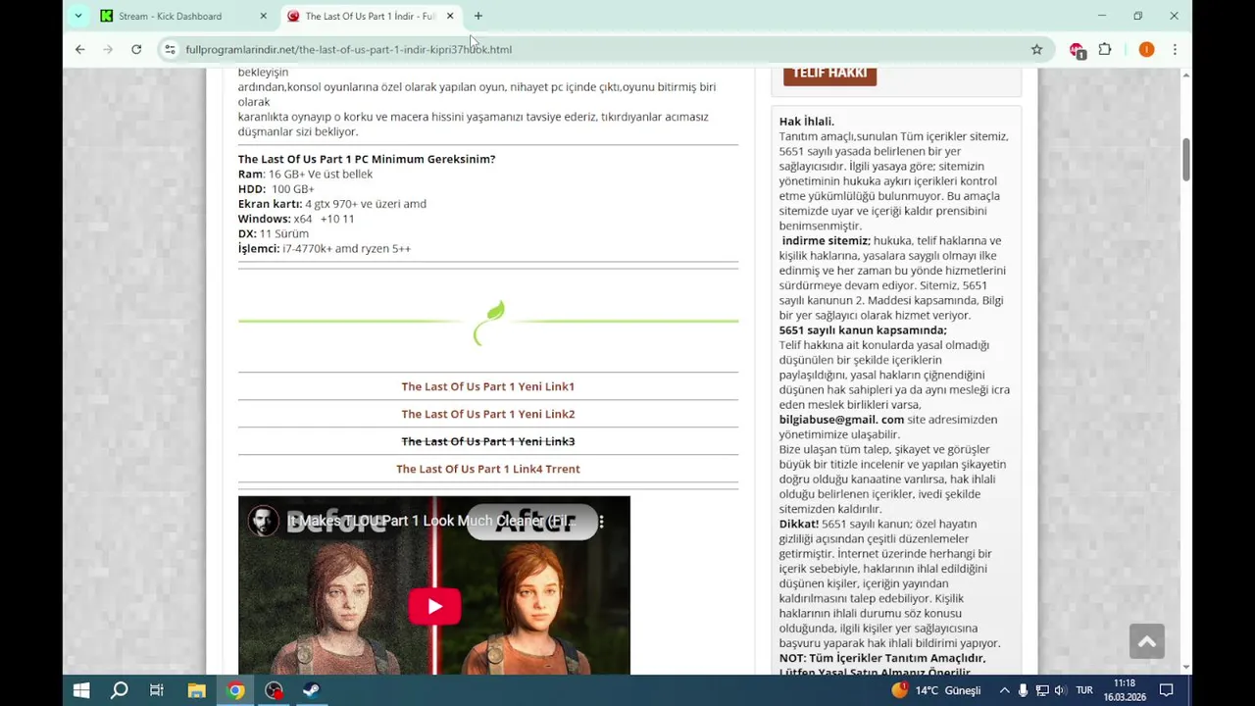Open the notification center icon
Screen dimensions: 1255x706
coord(1167,690)
